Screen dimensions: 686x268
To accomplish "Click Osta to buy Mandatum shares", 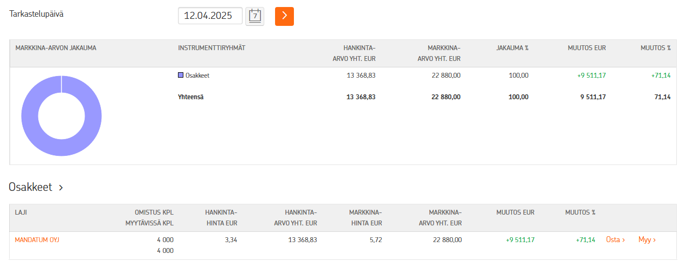I will point(615,240).
